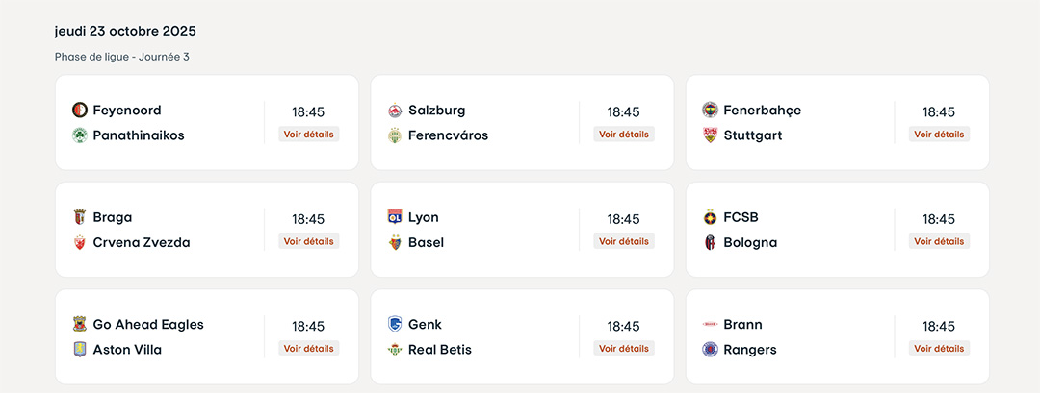
Task: Click the FCSB vs Bologna 18:45 kickoff time
Action: (x=939, y=219)
